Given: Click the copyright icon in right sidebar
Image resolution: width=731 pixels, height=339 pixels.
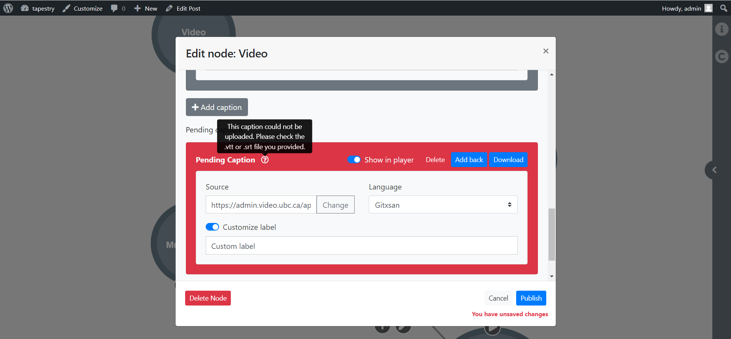Looking at the screenshot, I should click(721, 57).
